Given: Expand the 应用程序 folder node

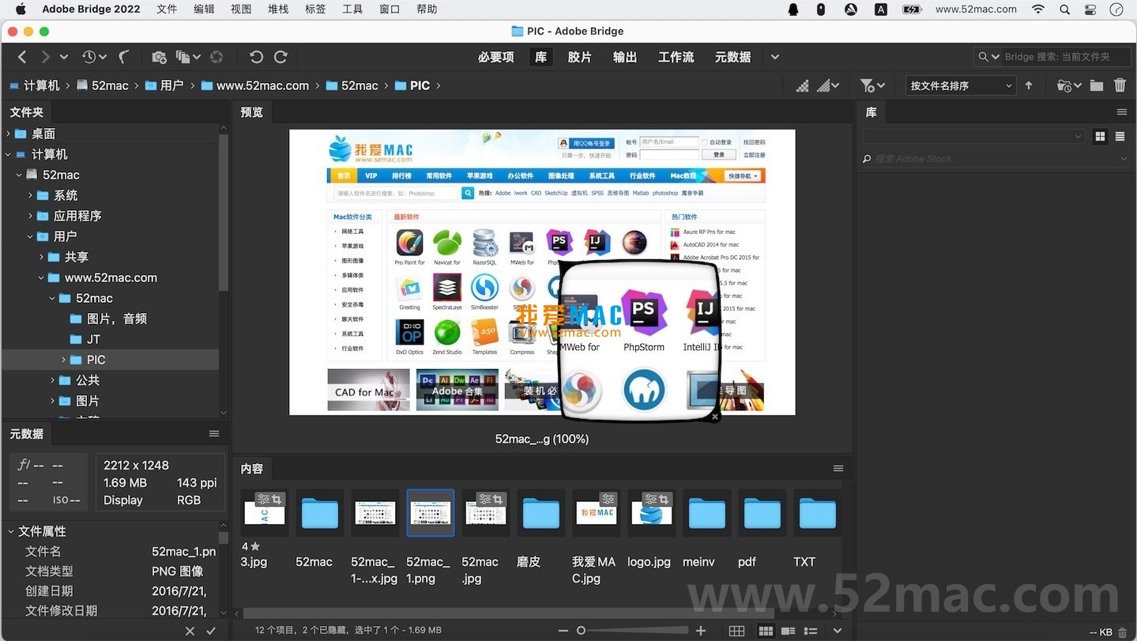Looking at the screenshot, I should (31, 216).
